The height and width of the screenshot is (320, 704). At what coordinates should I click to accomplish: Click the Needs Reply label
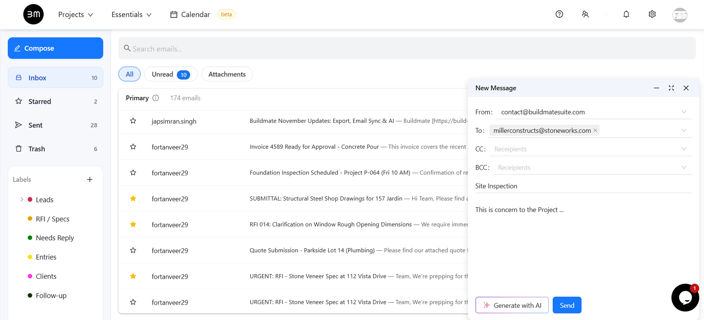click(x=55, y=238)
